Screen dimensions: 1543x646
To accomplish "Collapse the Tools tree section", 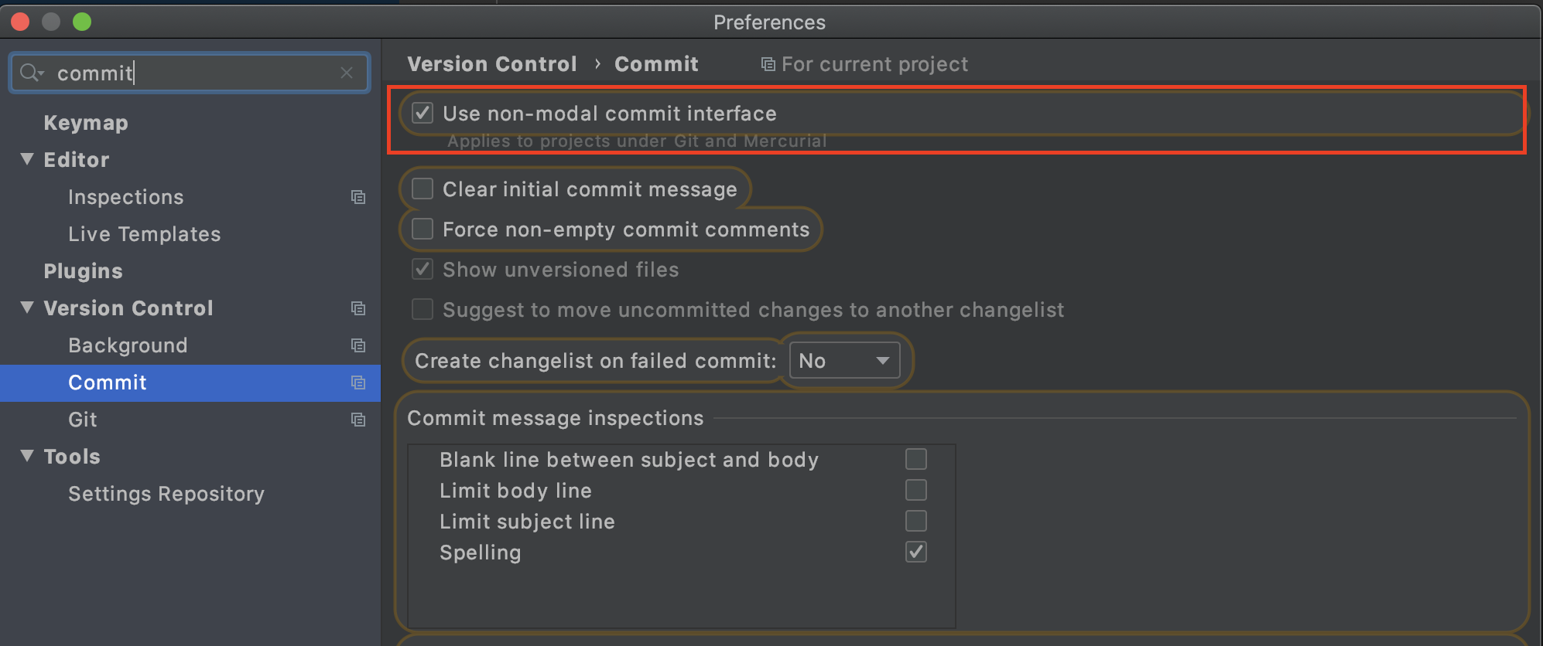I will [27, 456].
